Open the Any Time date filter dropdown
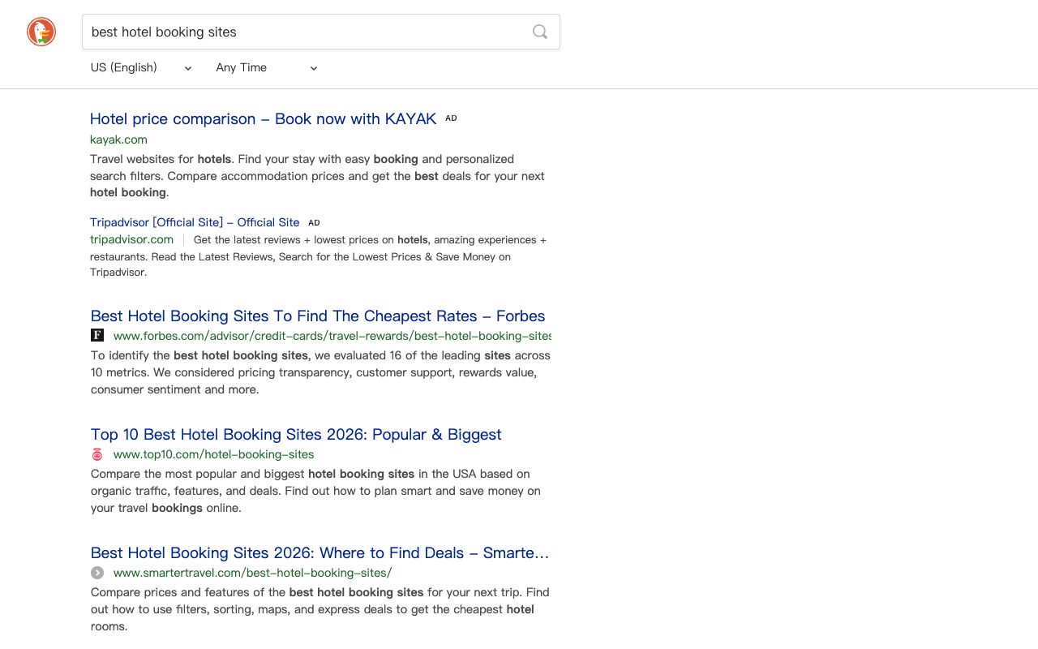 point(267,67)
